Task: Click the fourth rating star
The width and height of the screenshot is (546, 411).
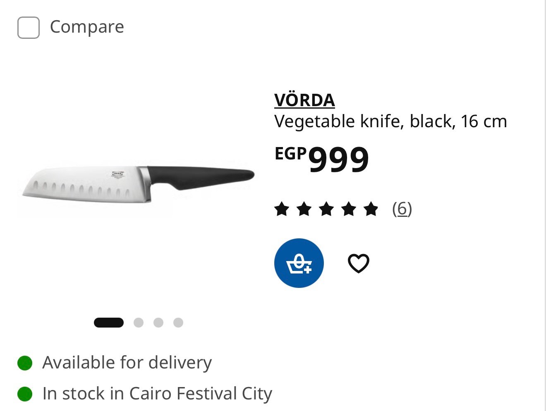Action: tap(349, 209)
